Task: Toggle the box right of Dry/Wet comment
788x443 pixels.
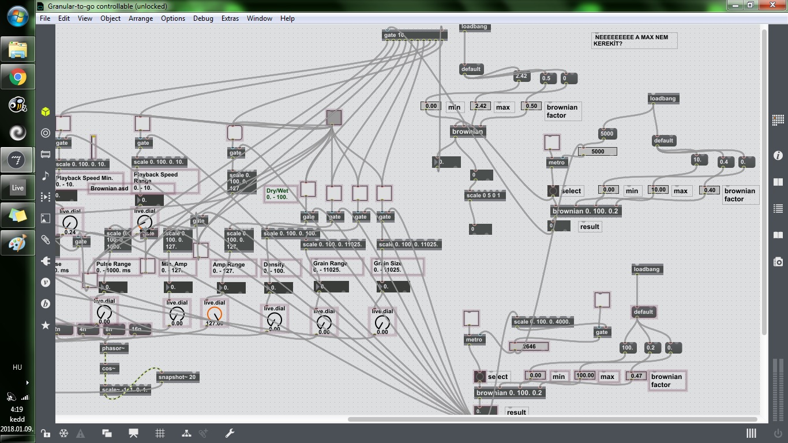Action: [308, 189]
